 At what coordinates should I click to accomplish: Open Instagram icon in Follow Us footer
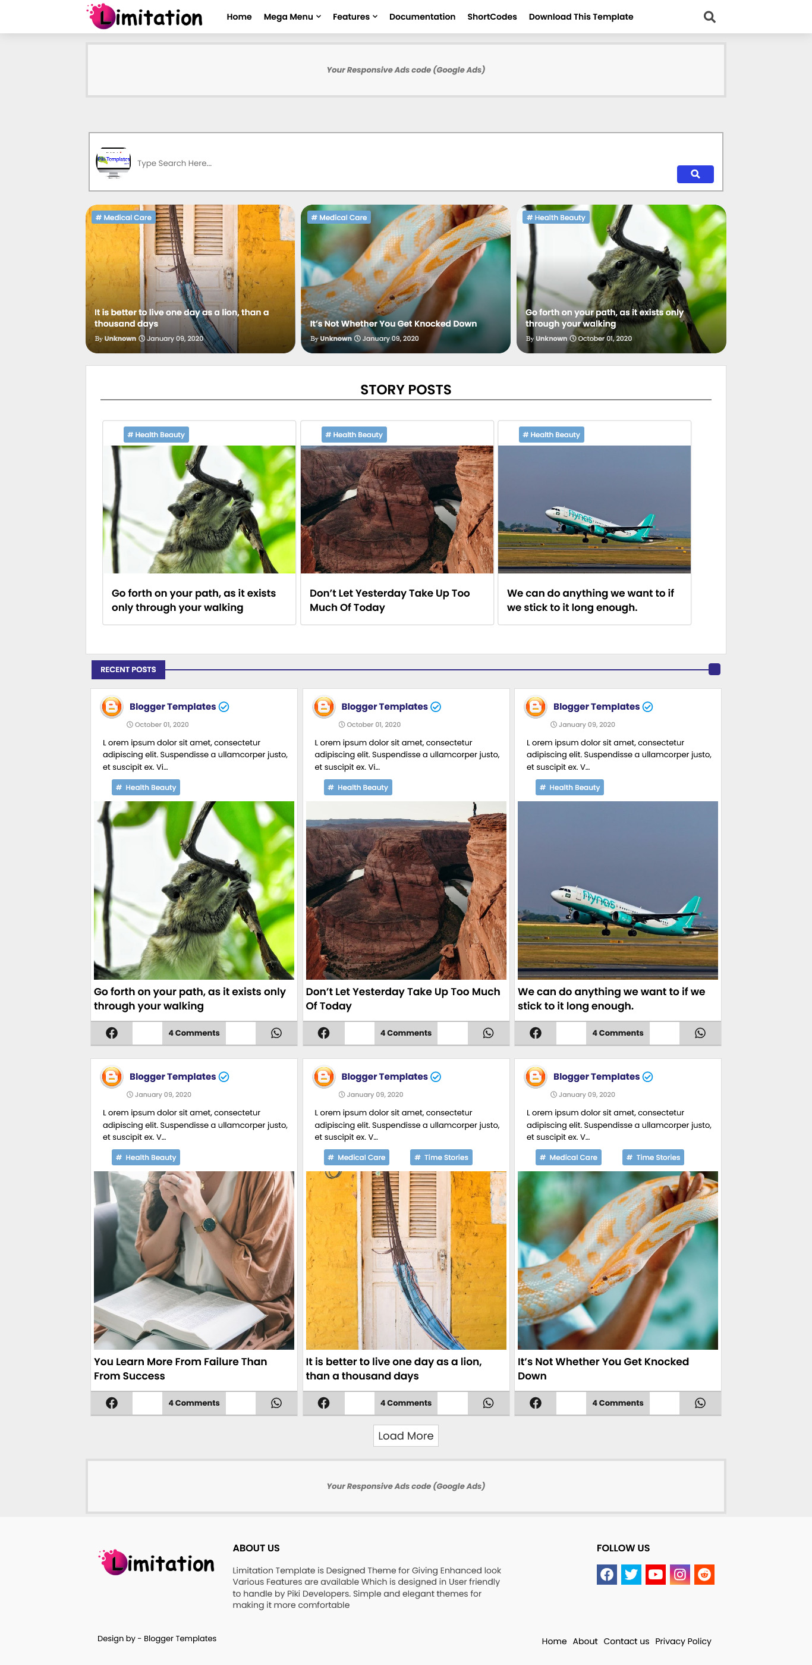pyautogui.click(x=680, y=1575)
